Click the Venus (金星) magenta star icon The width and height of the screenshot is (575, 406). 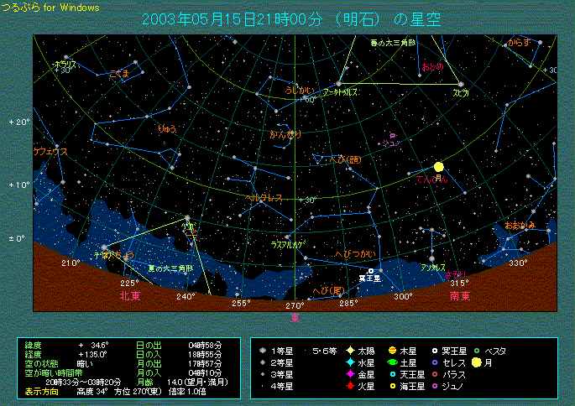pyautogui.click(x=350, y=374)
